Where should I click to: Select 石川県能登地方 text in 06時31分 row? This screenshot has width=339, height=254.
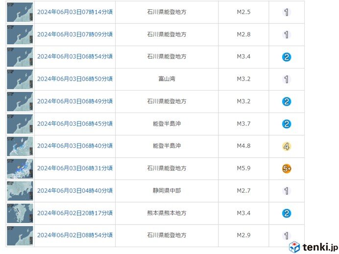tap(167, 168)
